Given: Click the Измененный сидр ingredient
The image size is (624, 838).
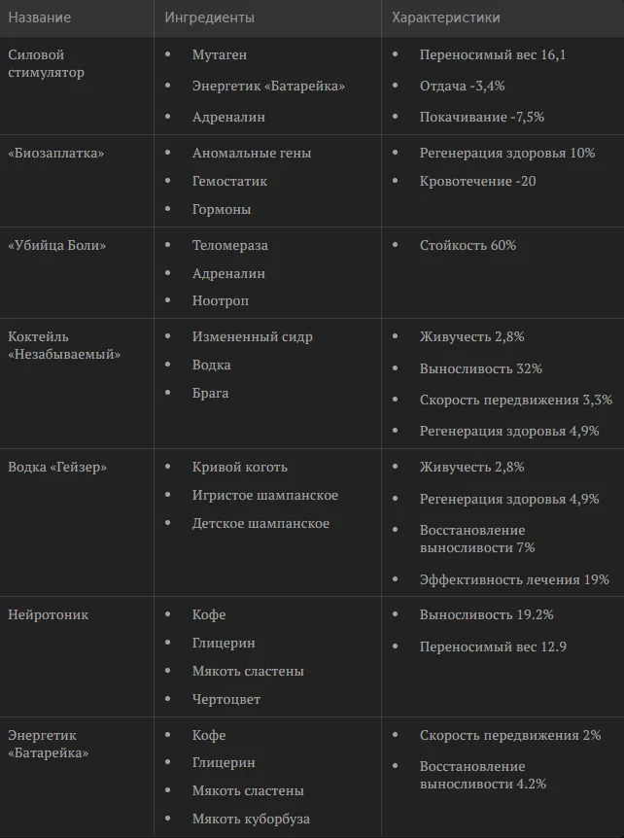Looking at the screenshot, I should coord(252,337).
